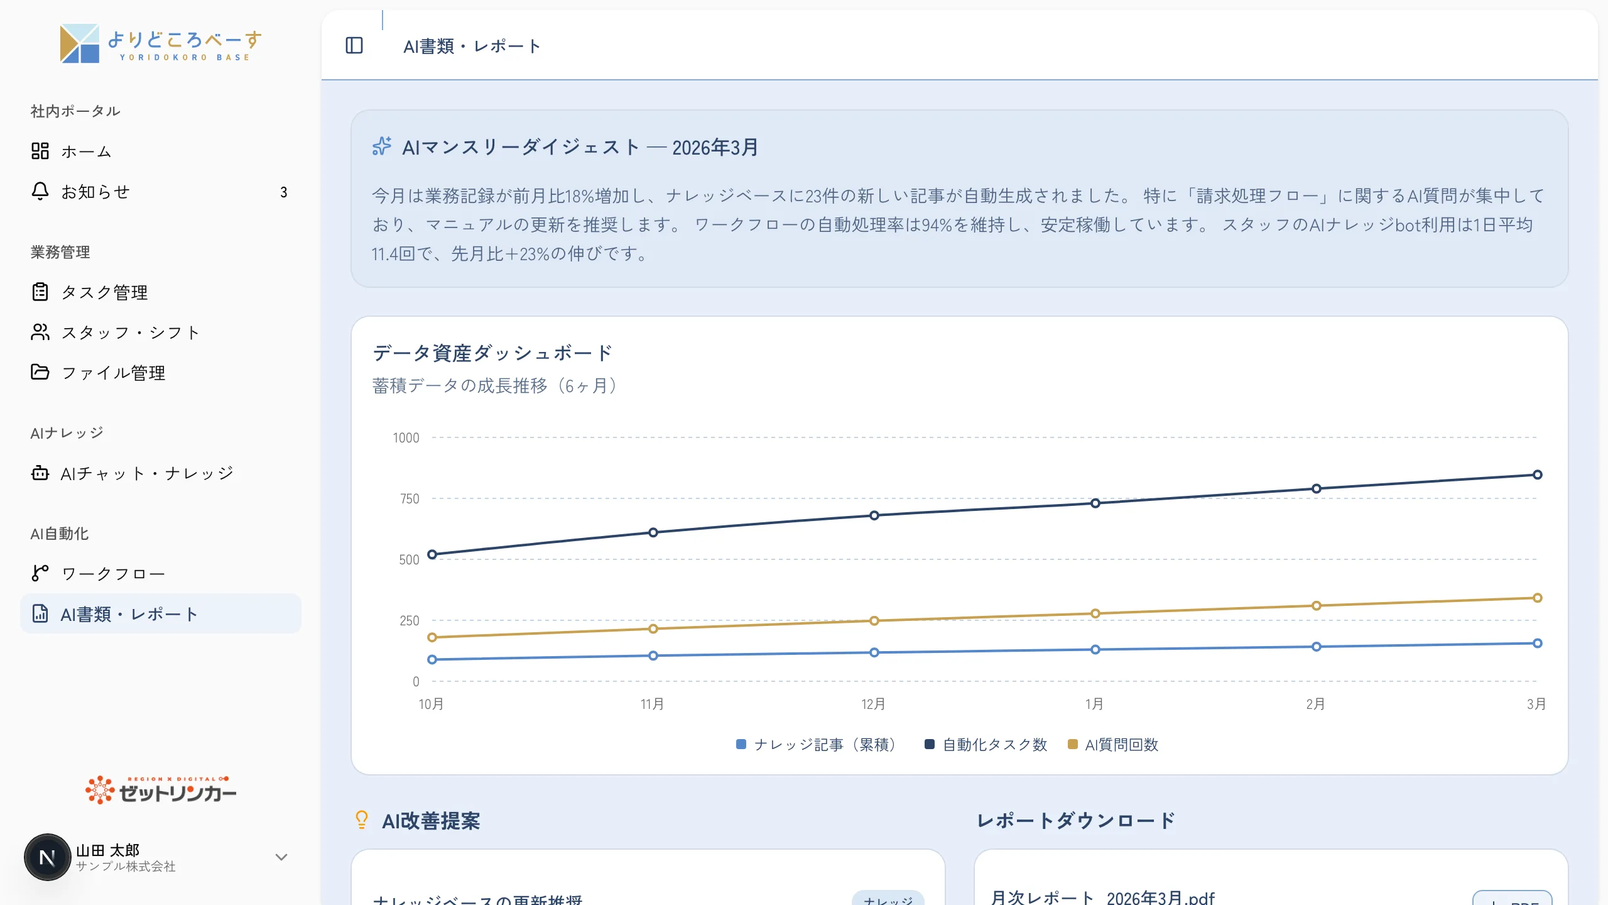The width and height of the screenshot is (1608, 905).
Task: Click the 3月 point on 自動化タスク数 line
Action: [1537, 474]
